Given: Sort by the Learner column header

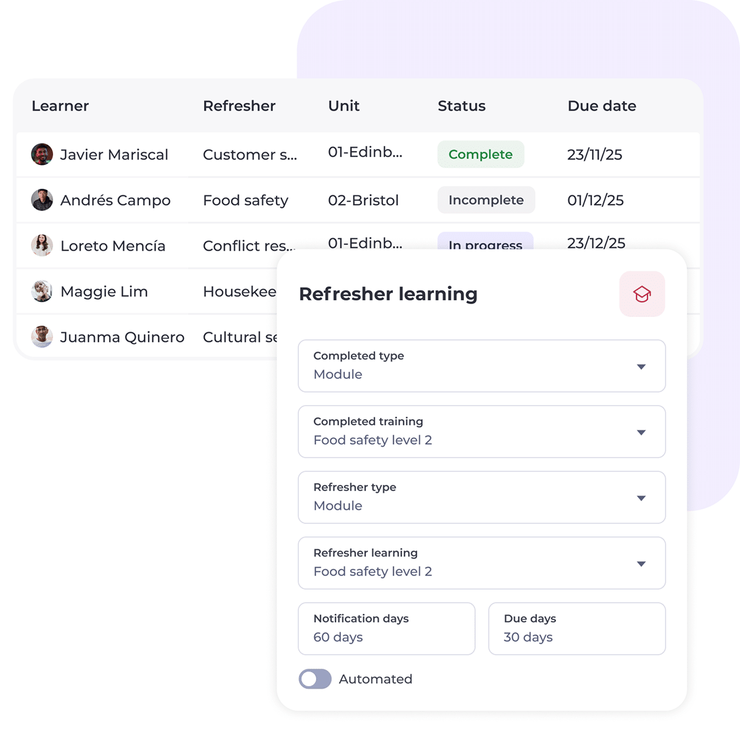Looking at the screenshot, I should (x=60, y=106).
